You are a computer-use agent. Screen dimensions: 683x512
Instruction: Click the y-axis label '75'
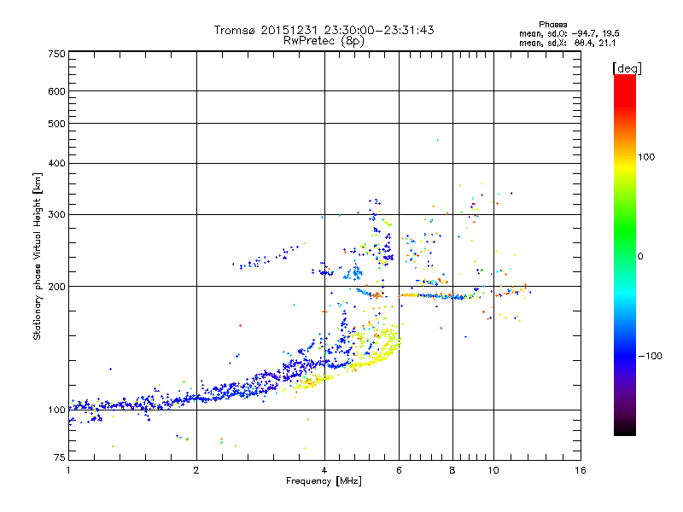[60, 457]
